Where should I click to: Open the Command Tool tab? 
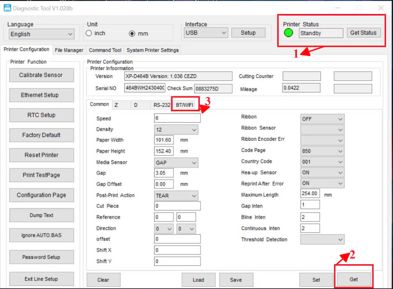[105, 50]
